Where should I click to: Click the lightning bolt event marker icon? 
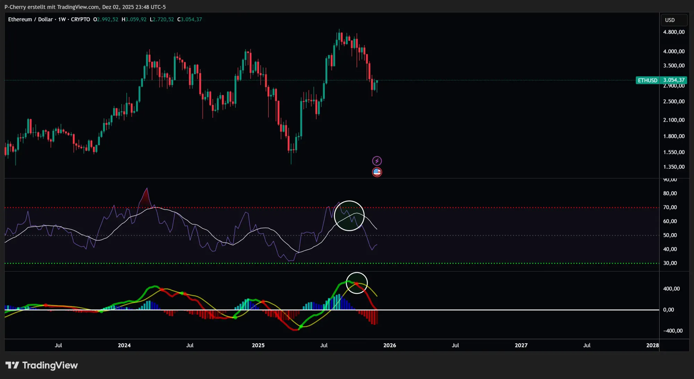pyautogui.click(x=377, y=160)
